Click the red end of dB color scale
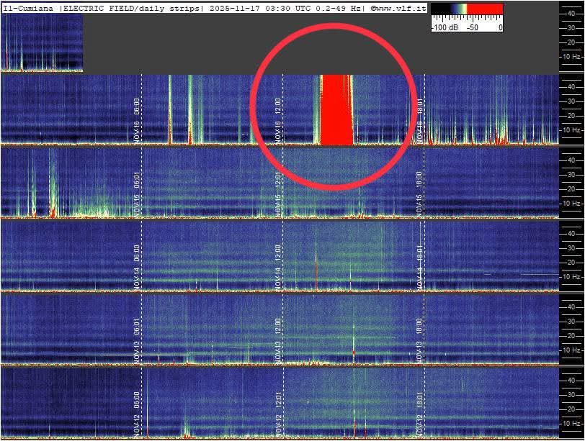This screenshot has height=441, width=585. 487,9
